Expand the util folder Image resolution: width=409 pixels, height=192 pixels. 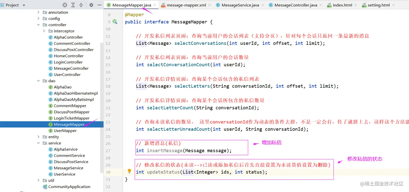[x=38, y=180]
